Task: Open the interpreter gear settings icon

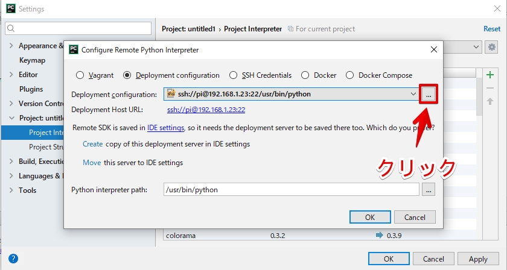Action: [x=491, y=47]
